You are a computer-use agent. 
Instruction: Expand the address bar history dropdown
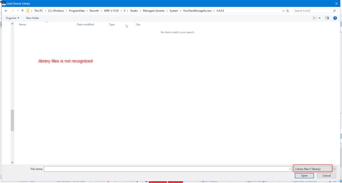coord(283,11)
